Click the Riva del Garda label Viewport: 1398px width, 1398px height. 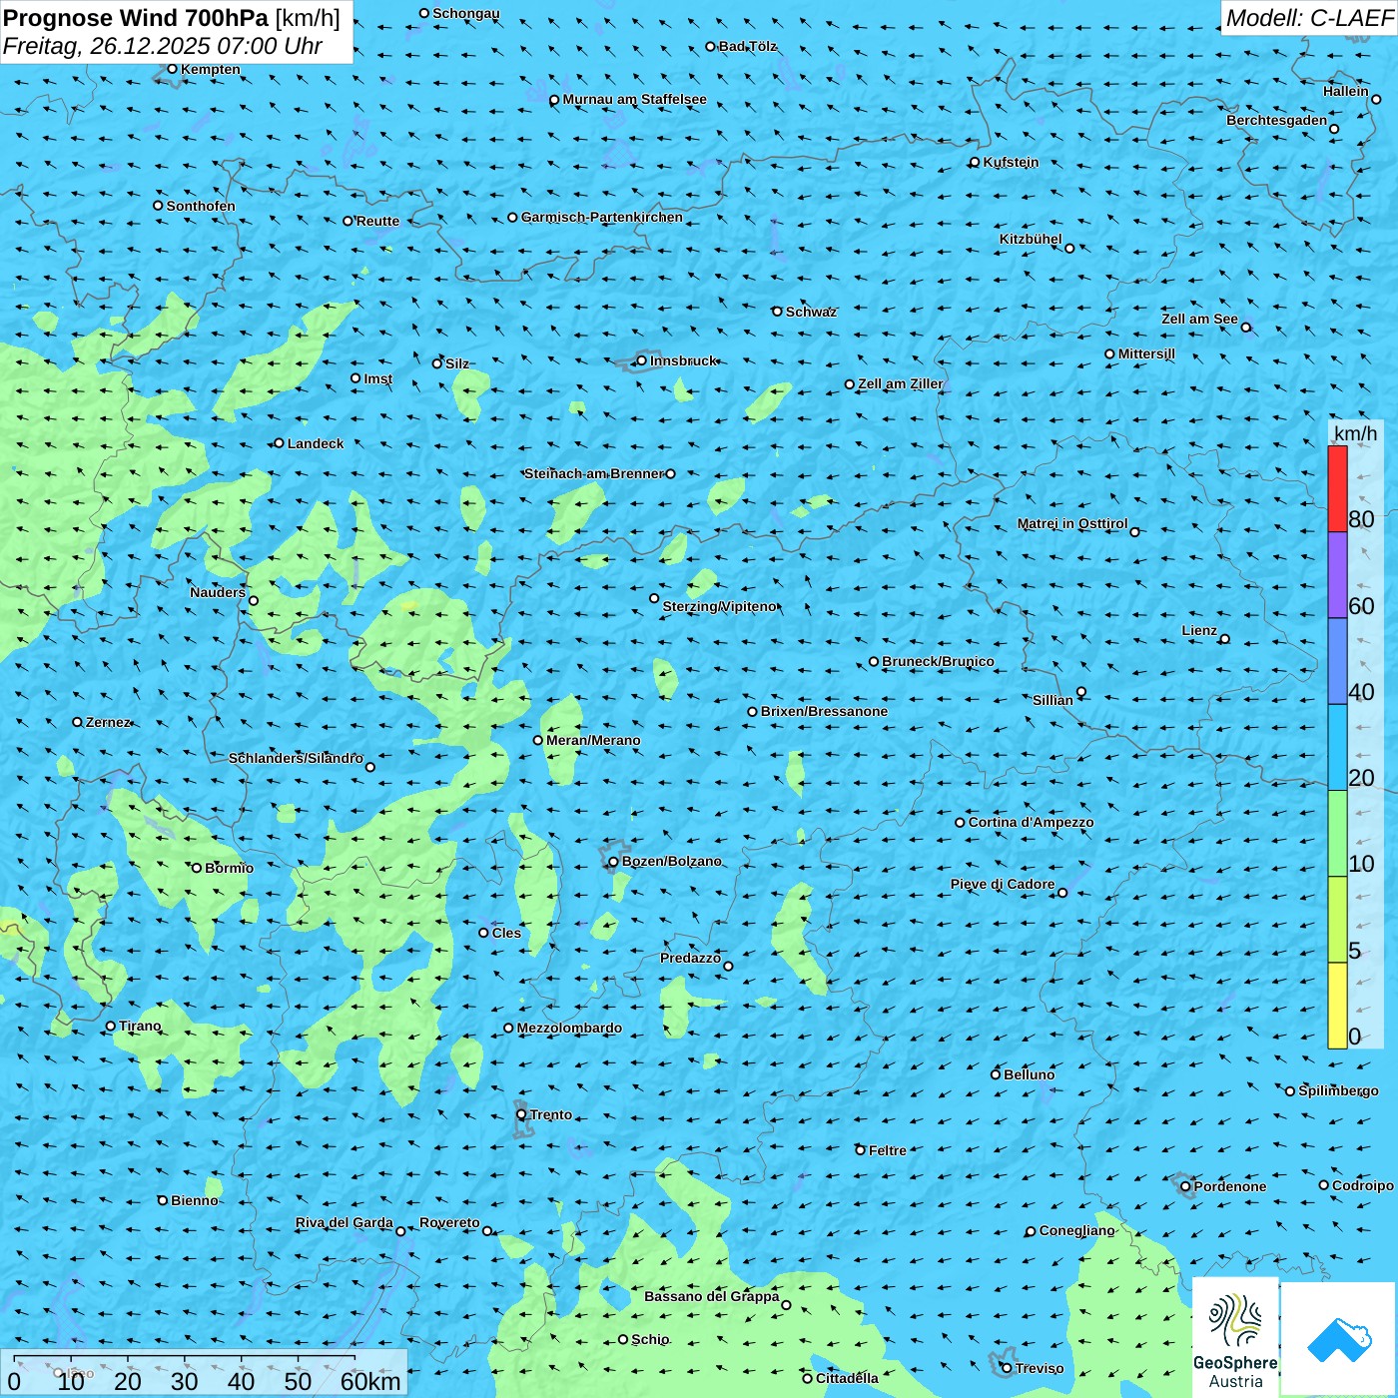click(x=345, y=1222)
